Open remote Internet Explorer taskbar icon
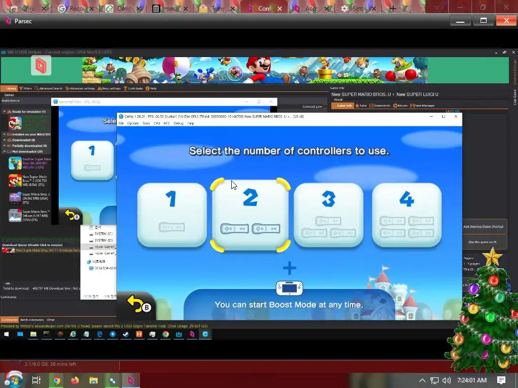This screenshot has width=518, height=388. [x=73, y=334]
